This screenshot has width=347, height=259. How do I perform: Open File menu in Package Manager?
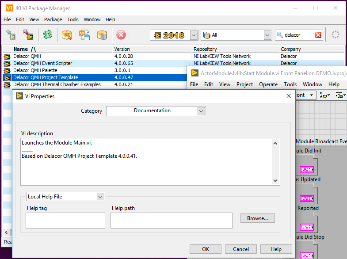[x=7, y=19]
